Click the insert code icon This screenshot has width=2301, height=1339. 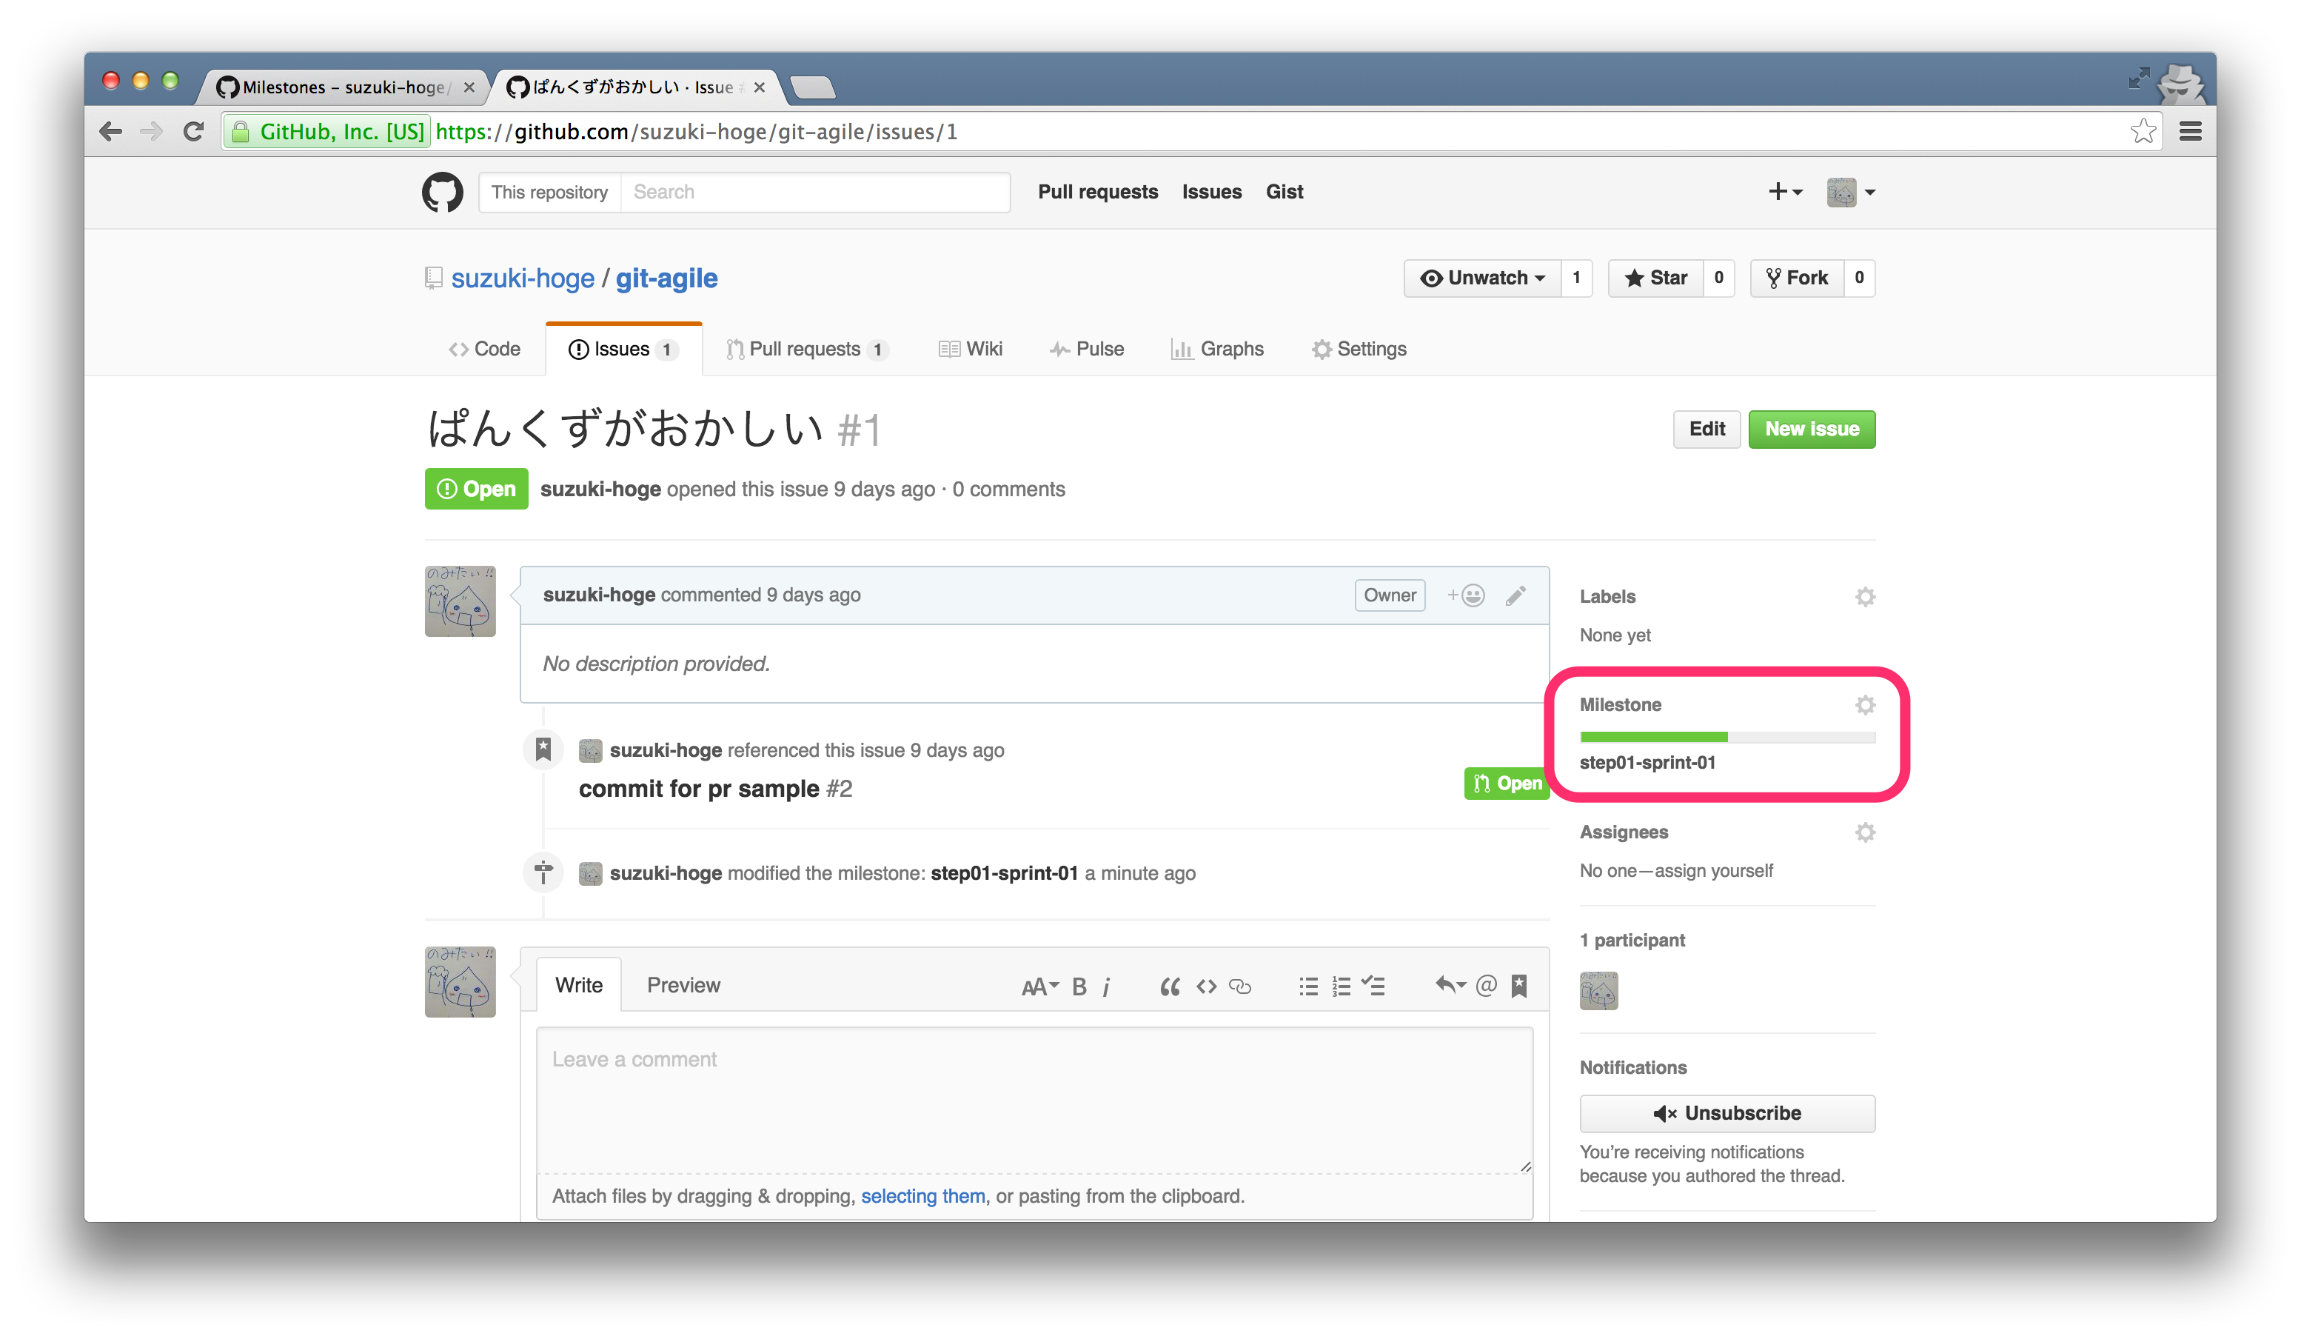click(1206, 986)
